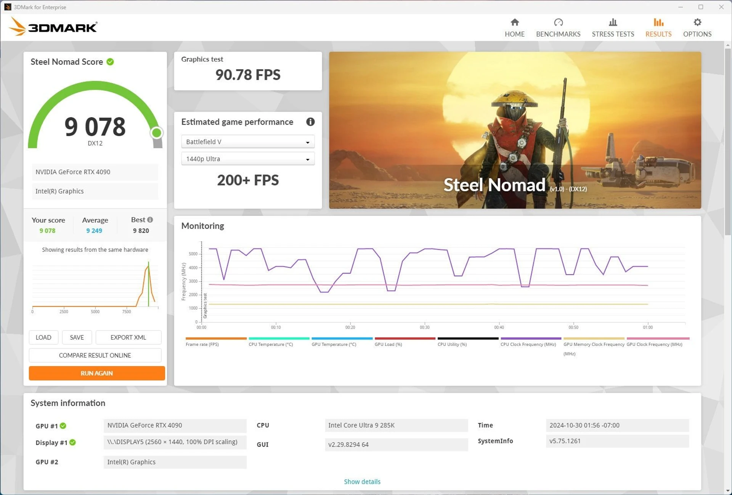
Task: Click the NVIDIA GeForce RTX 4090 field under score
Action: 95,172
